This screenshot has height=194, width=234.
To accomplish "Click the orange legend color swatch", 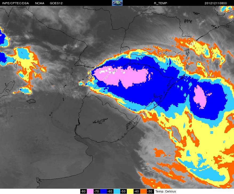I will (143, 191).
